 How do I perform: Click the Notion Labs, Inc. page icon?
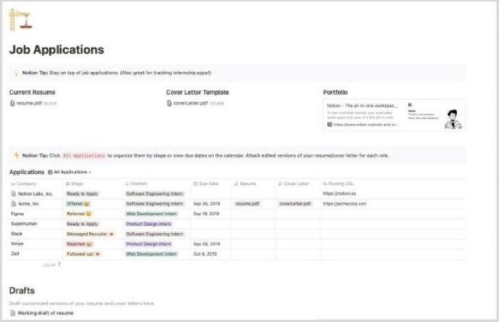(14, 194)
